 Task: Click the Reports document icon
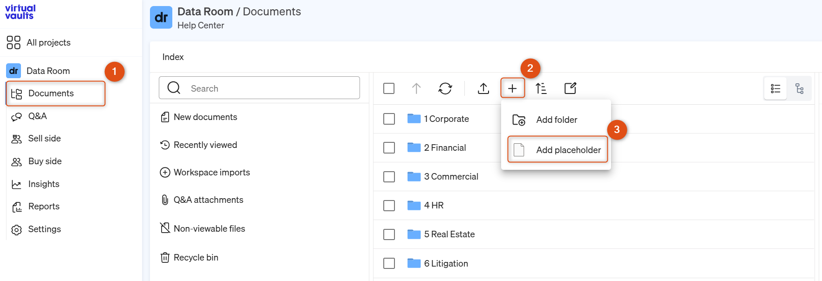(x=17, y=207)
